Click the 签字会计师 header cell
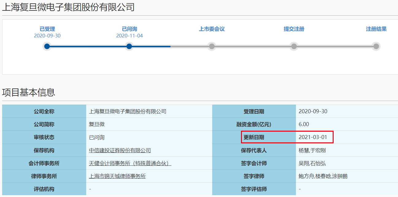 pos(254,163)
